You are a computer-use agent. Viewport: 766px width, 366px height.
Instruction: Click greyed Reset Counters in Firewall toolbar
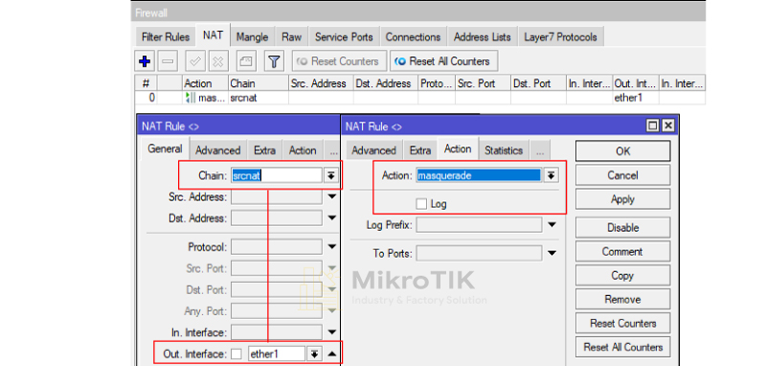(340, 61)
